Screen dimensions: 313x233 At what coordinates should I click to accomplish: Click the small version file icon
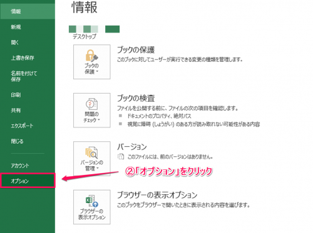point(121,157)
